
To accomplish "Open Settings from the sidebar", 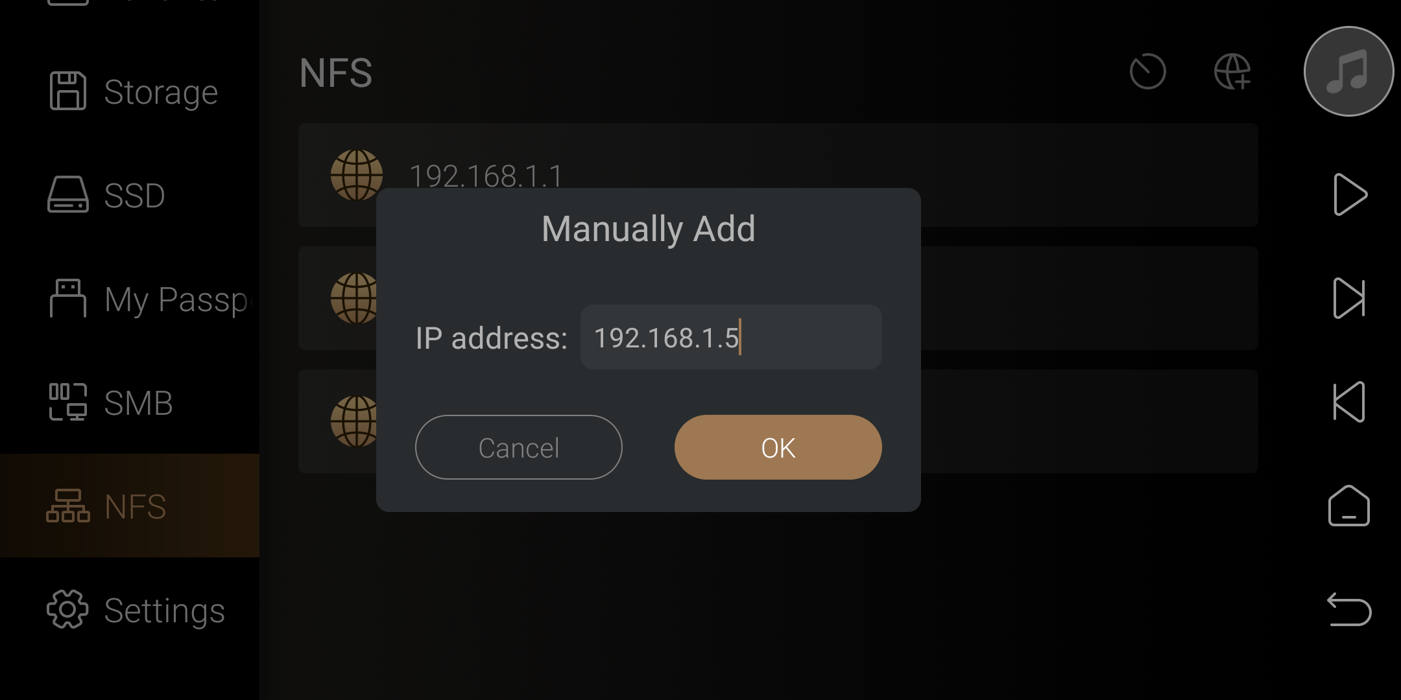I will point(130,610).
